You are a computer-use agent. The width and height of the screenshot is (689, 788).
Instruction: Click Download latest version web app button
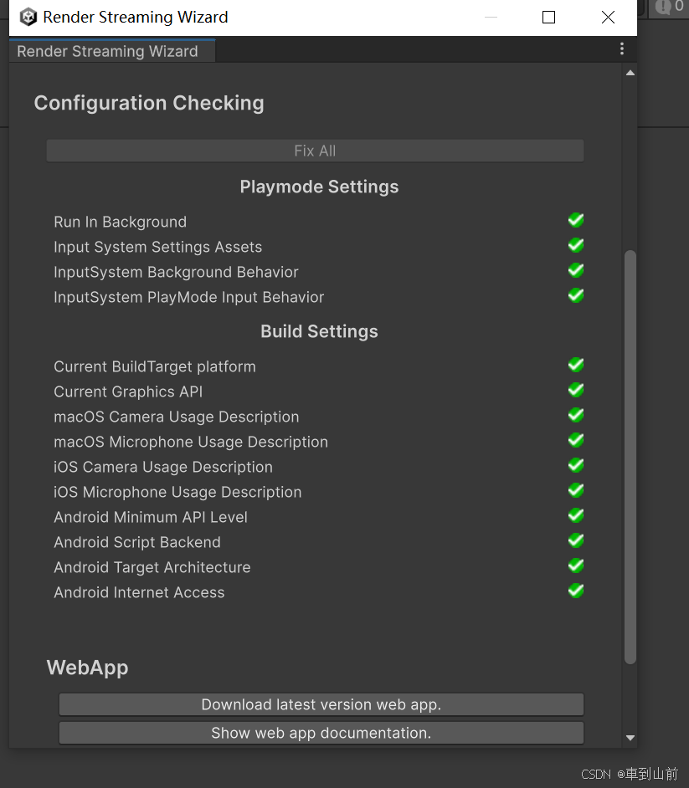pyautogui.click(x=321, y=704)
